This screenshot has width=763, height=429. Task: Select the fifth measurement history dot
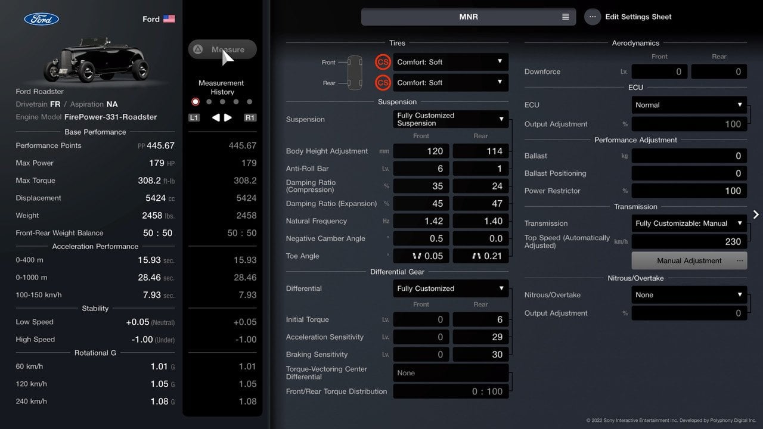coord(250,102)
